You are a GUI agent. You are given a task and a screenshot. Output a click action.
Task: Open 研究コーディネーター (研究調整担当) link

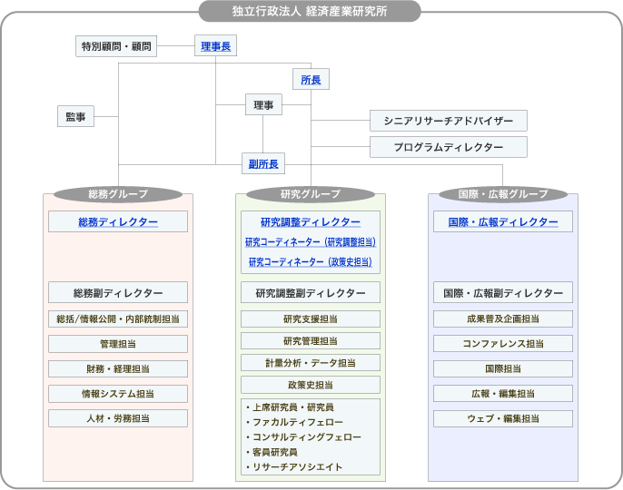(311, 241)
